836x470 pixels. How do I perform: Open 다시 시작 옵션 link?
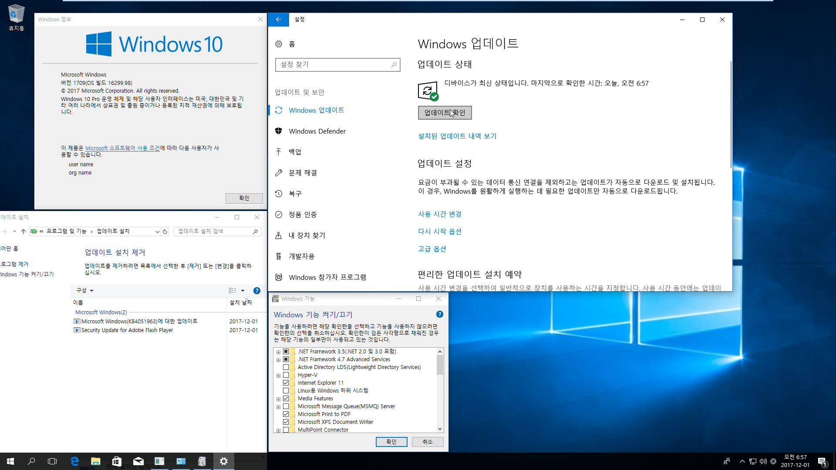[x=440, y=232]
